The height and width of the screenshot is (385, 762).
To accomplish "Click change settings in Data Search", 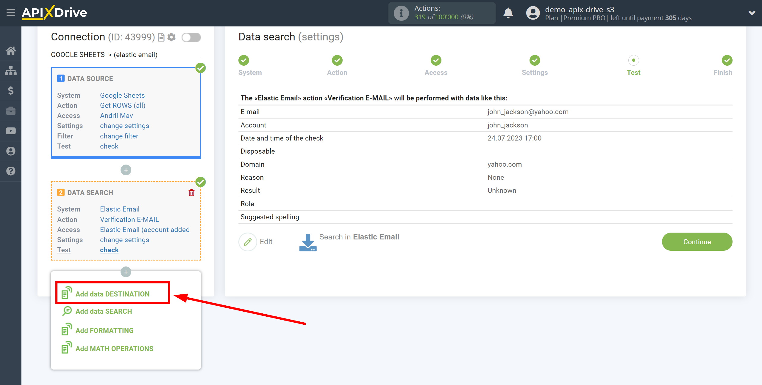I will [124, 240].
